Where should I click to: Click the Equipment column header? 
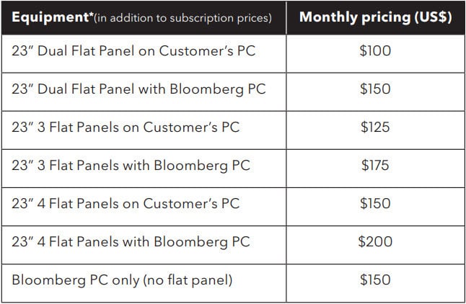point(144,18)
